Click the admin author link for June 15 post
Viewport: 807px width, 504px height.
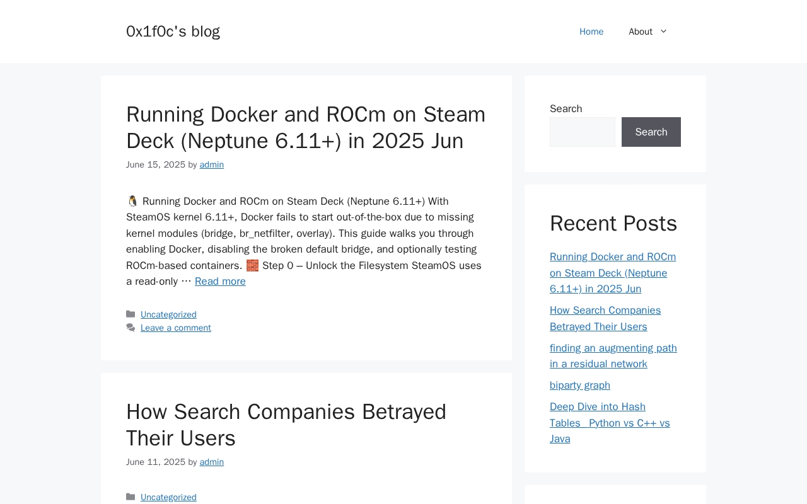[212, 164]
